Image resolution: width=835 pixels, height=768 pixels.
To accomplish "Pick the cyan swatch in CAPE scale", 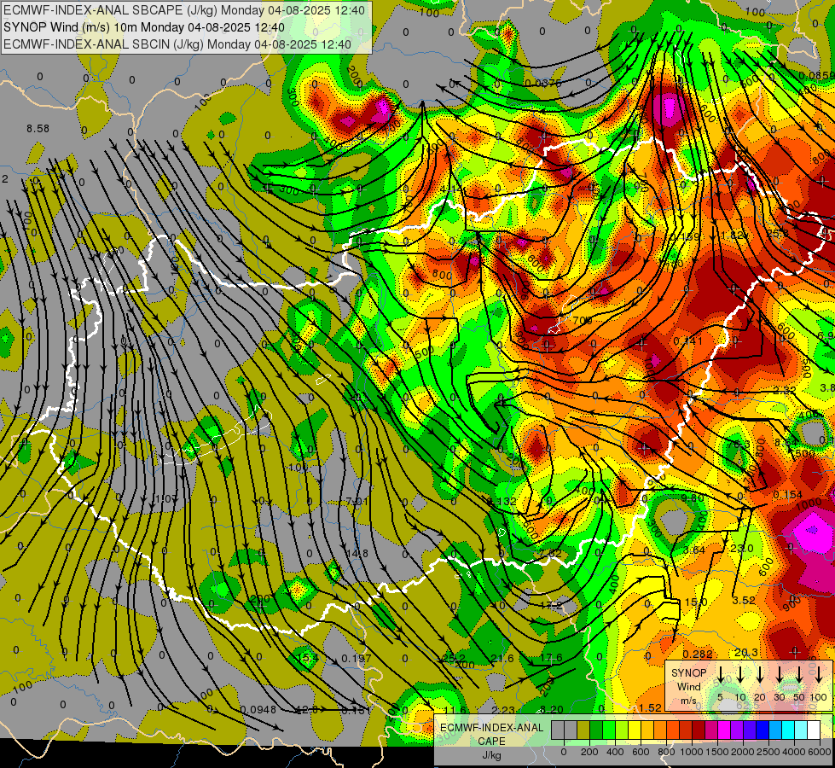I will [788, 730].
